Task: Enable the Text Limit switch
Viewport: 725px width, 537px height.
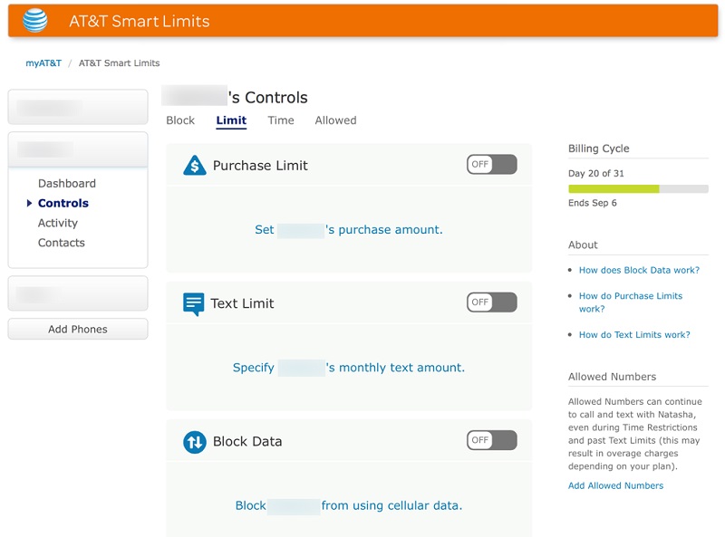Action: (x=492, y=302)
